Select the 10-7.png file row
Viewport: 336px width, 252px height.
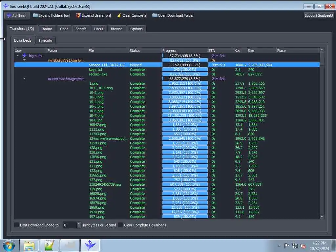[x=167, y=115]
